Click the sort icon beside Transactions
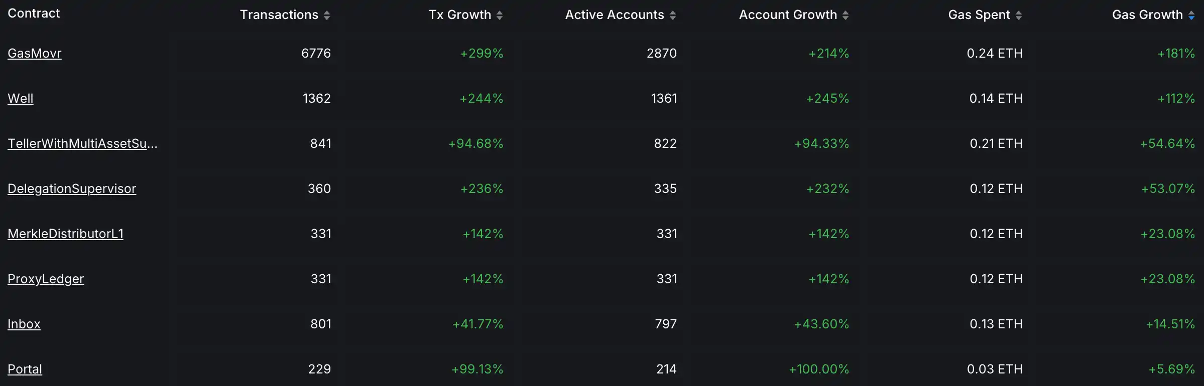The image size is (1204, 386). pos(327,16)
